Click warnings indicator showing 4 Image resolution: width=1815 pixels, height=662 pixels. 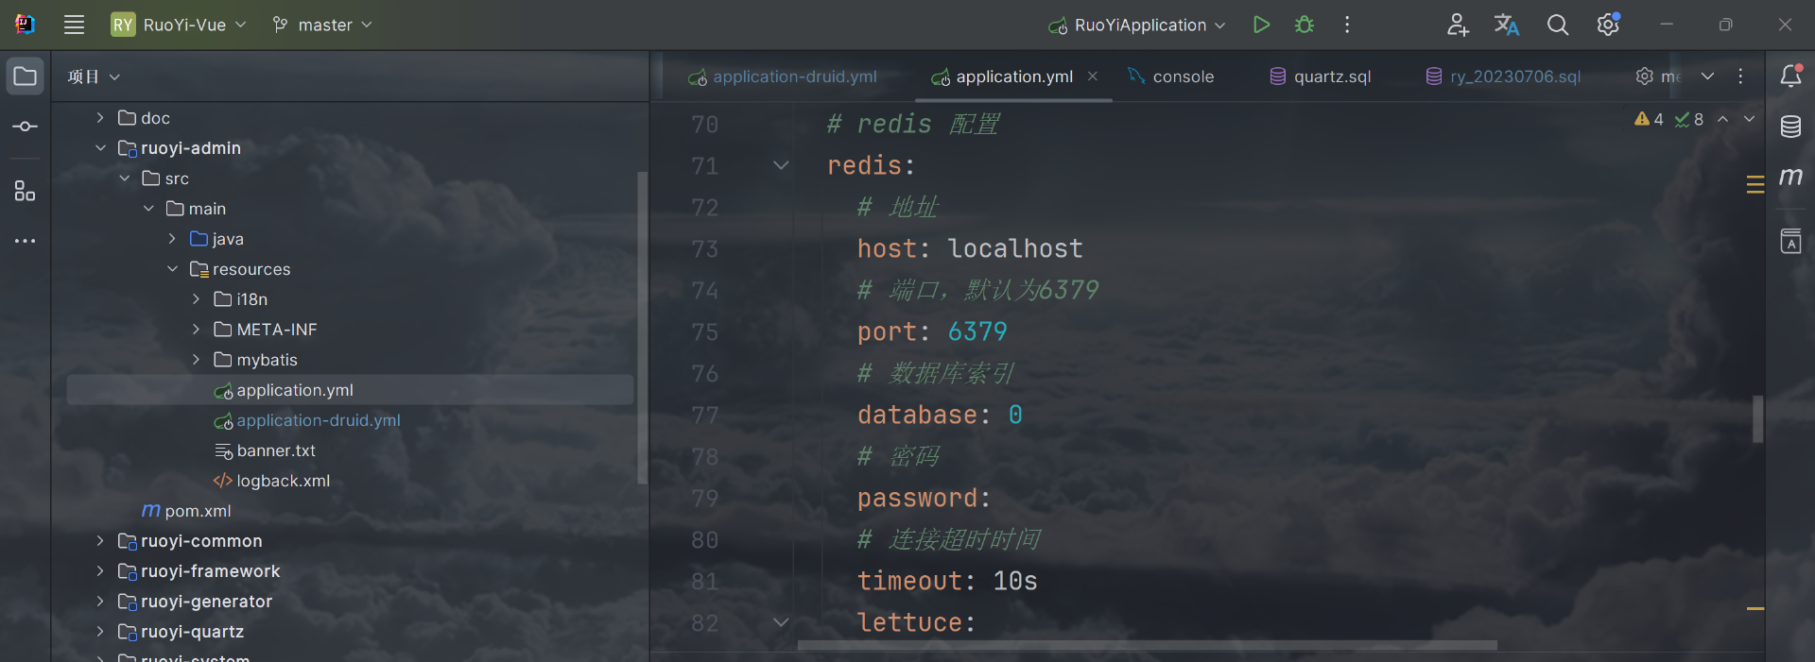pos(1649,119)
